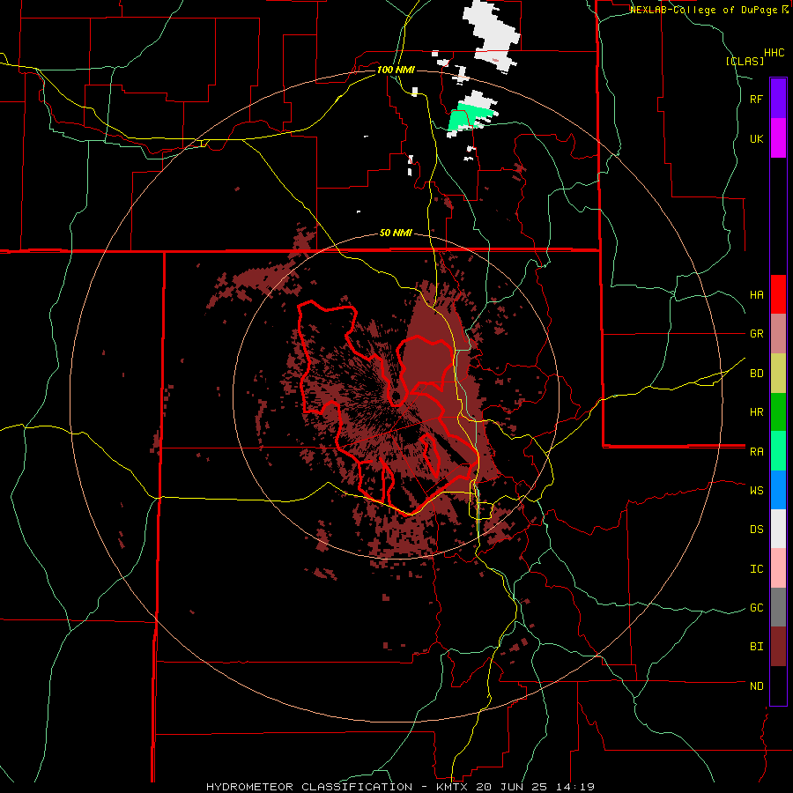Click the 100 NMI range ring label

coord(396,70)
